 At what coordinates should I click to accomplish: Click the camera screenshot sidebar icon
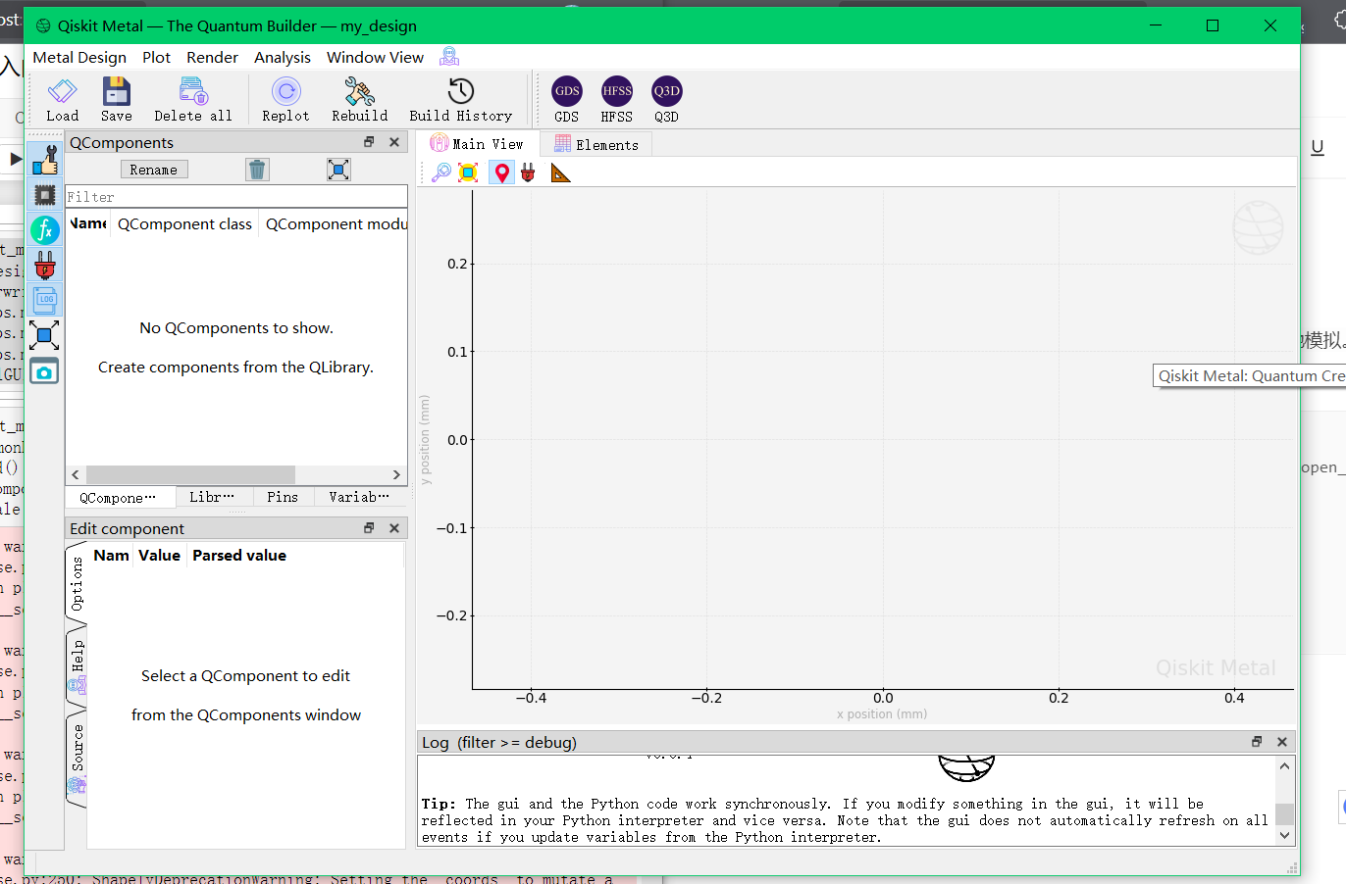[x=44, y=371]
